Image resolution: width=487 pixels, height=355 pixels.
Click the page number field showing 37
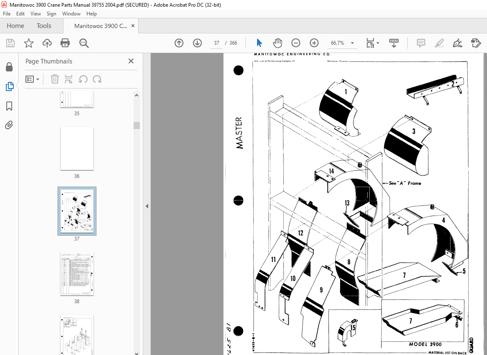pyautogui.click(x=217, y=43)
